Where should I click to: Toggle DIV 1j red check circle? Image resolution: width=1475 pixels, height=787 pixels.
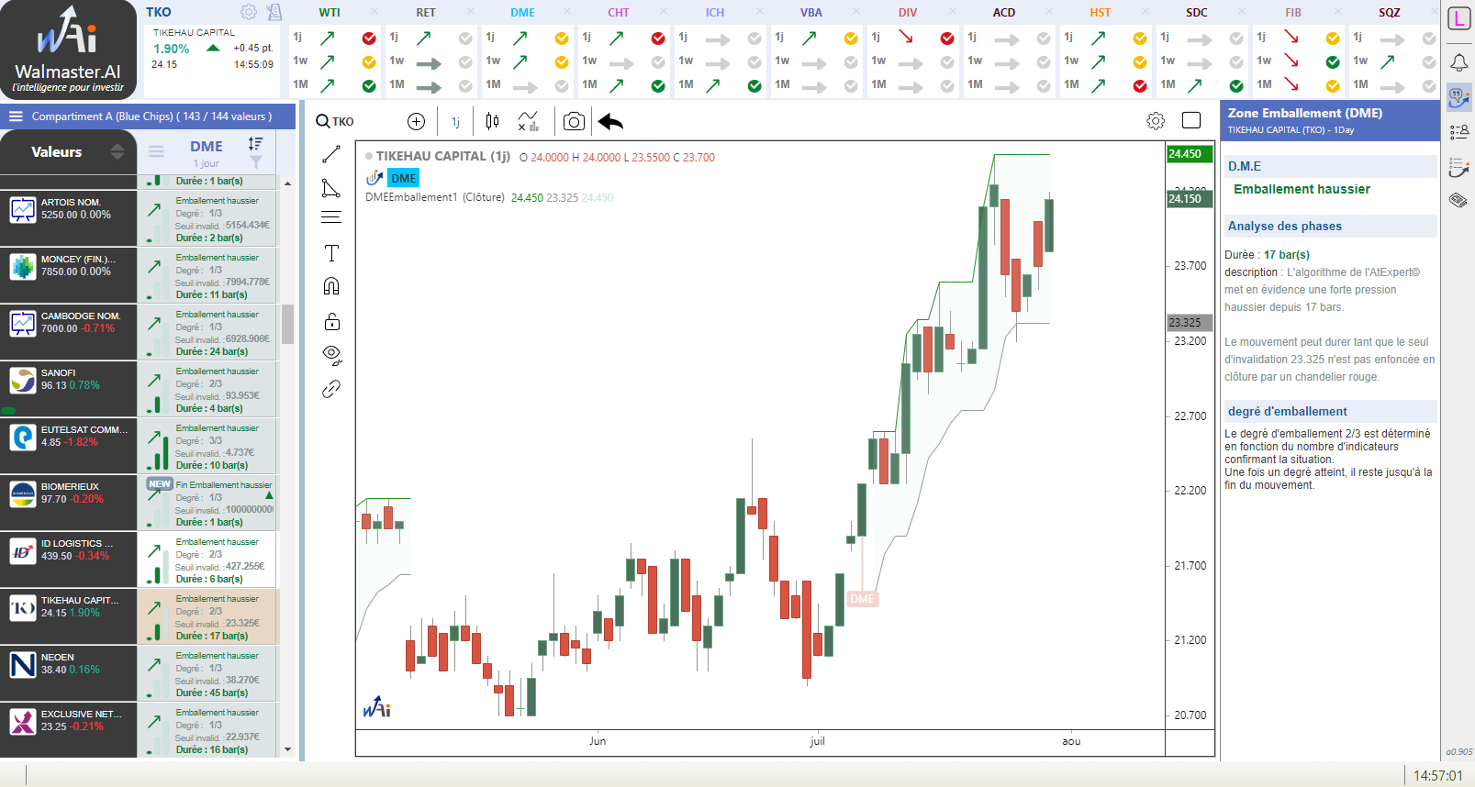[947, 39]
